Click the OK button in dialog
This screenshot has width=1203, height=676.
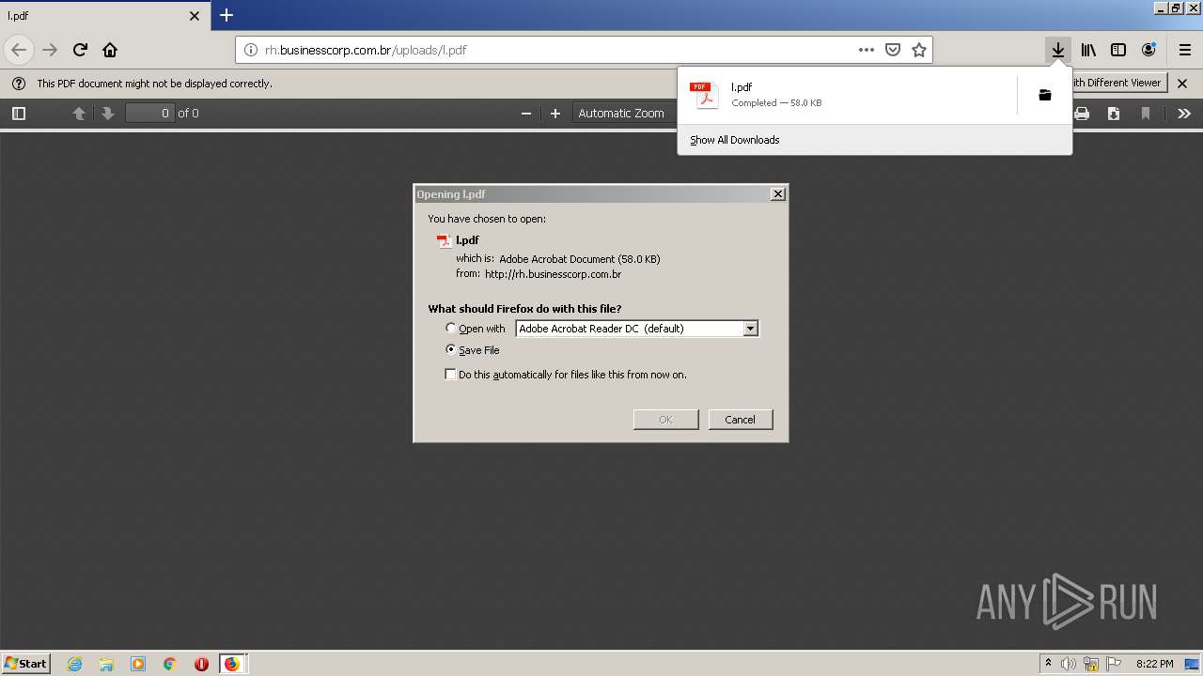(665, 420)
